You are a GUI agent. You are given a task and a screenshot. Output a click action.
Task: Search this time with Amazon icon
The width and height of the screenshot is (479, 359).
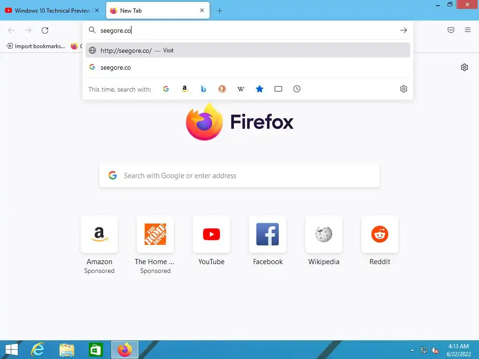coord(184,89)
